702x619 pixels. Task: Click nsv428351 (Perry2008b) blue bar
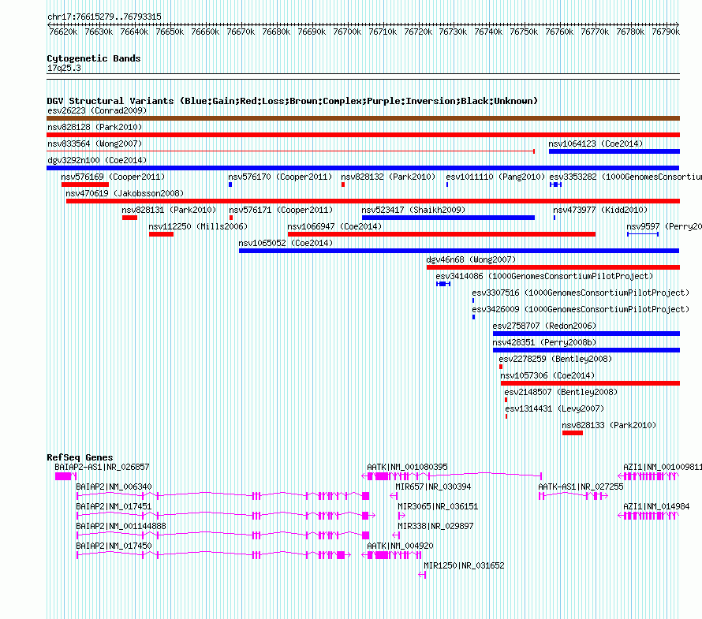(x=587, y=350)
